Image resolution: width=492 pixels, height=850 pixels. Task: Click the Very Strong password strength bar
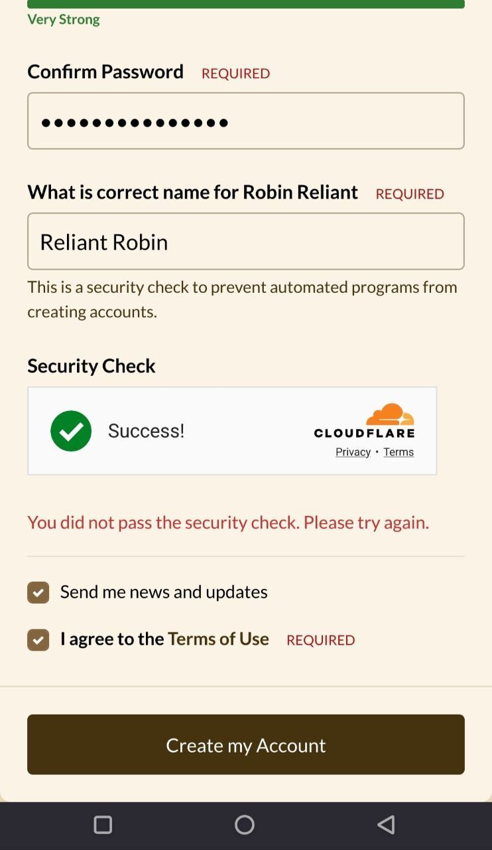246,4
